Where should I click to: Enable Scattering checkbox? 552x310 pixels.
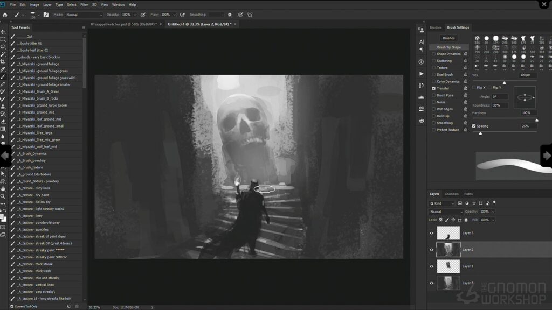tap(434, 61)
